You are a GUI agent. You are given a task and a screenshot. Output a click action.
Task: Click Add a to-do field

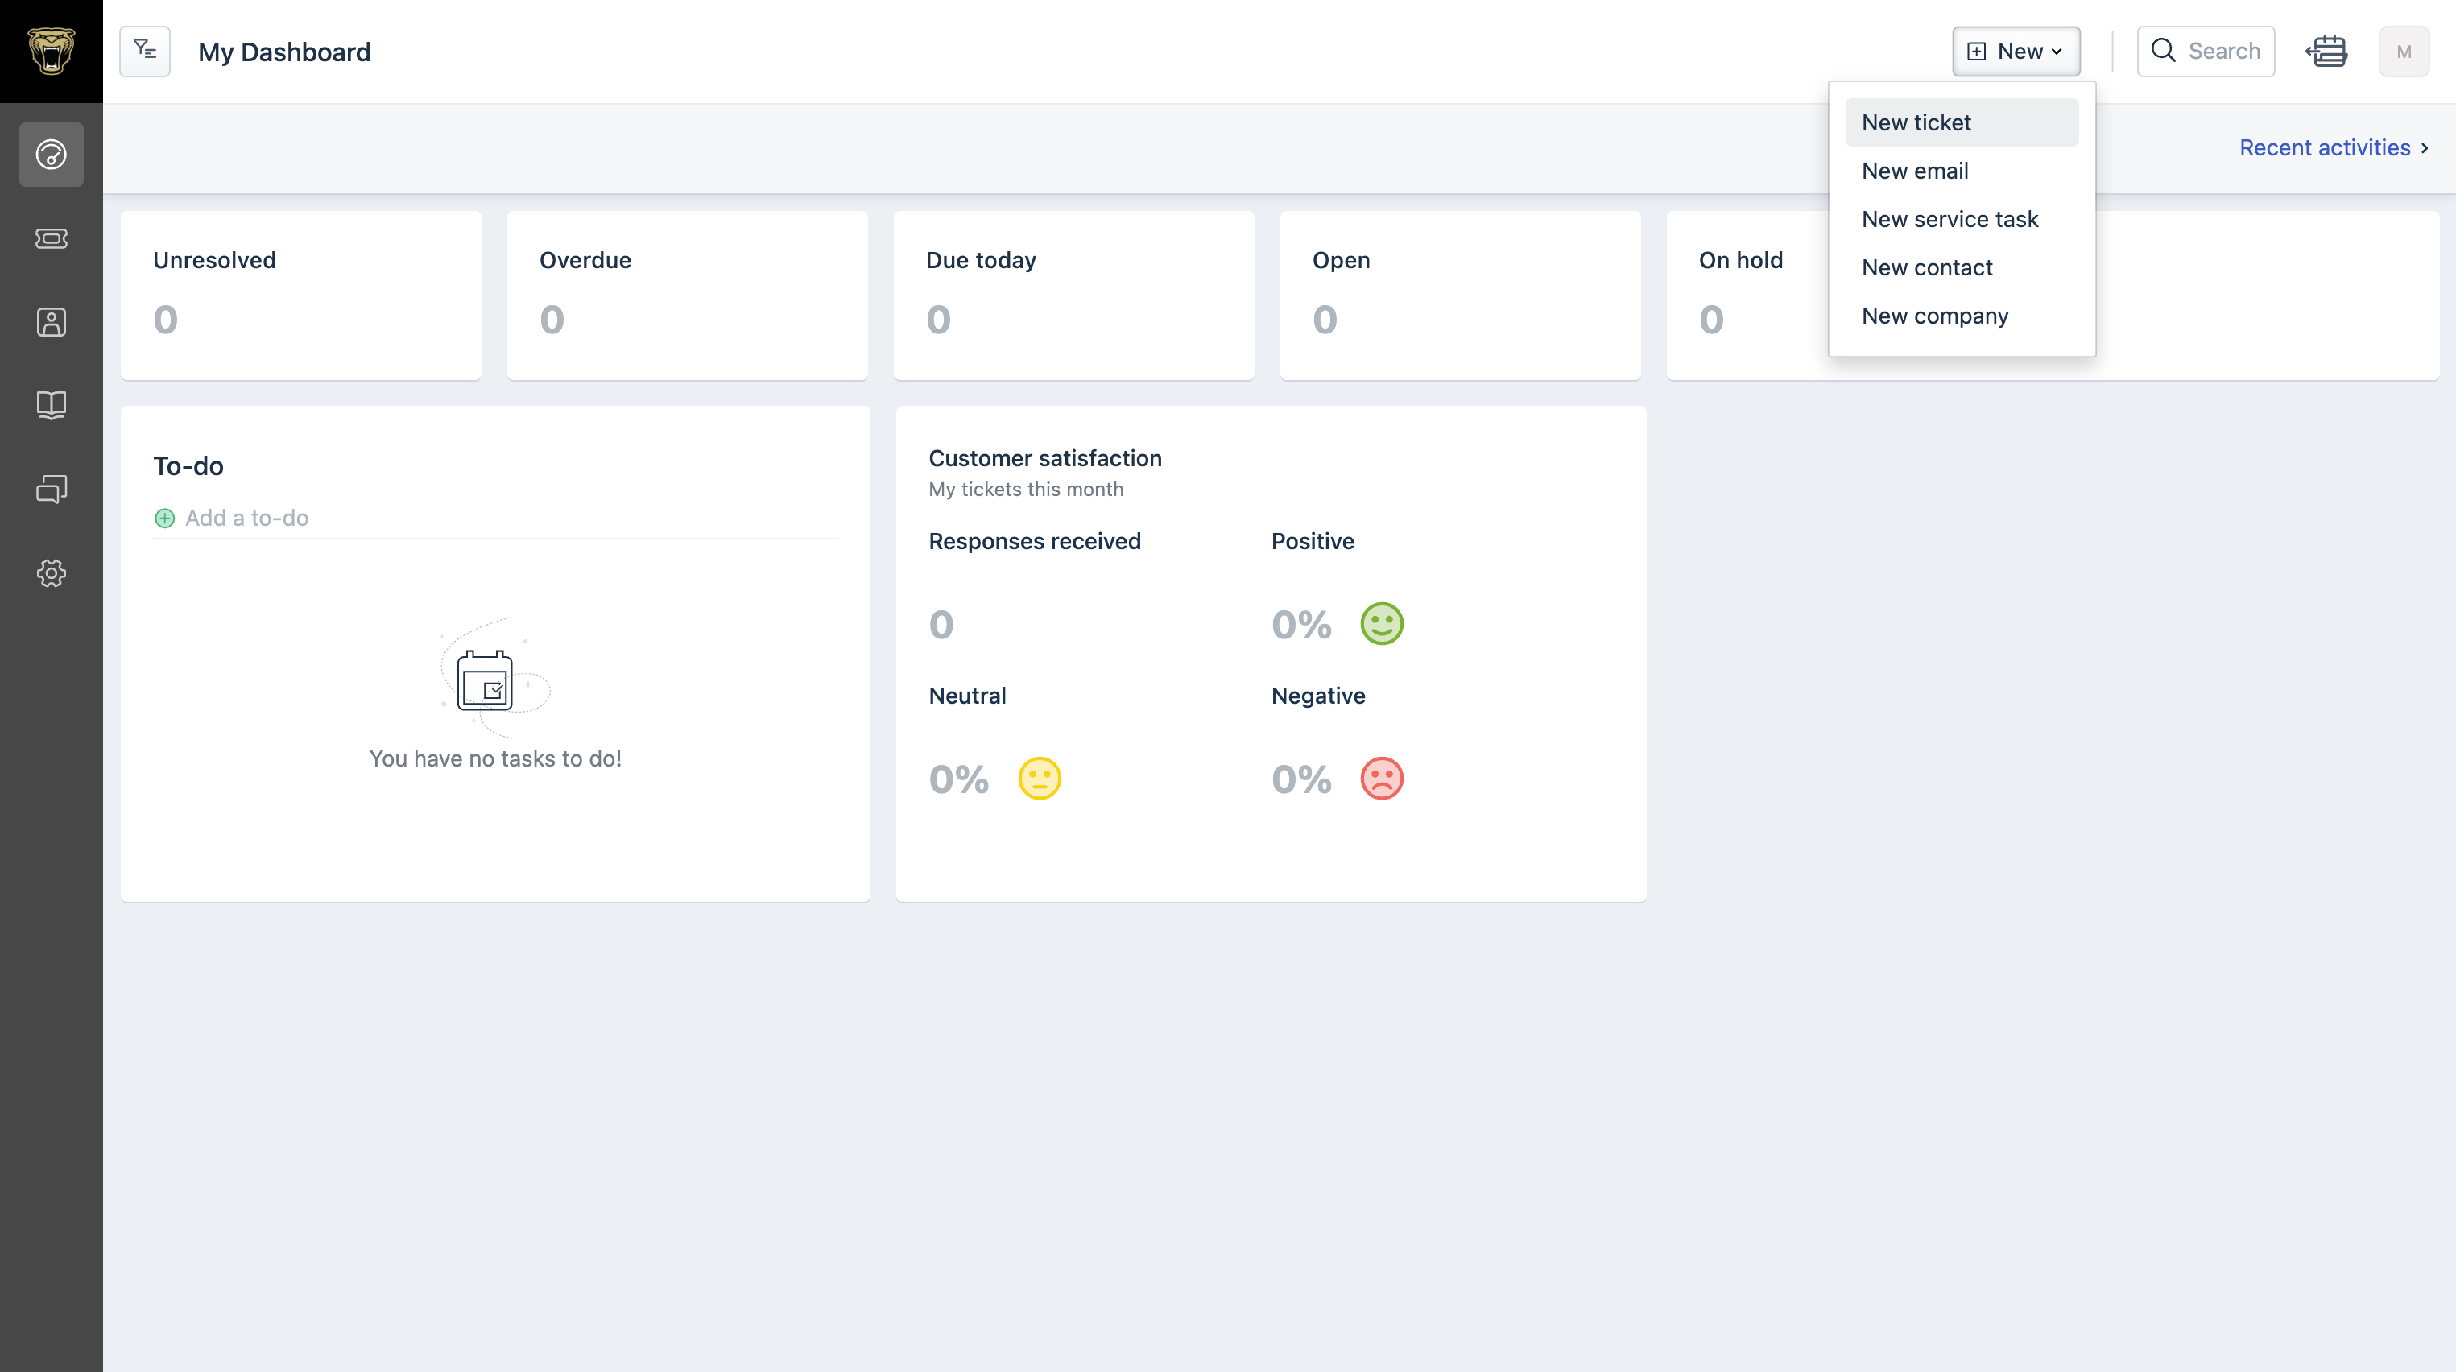[x=496, y=518]
